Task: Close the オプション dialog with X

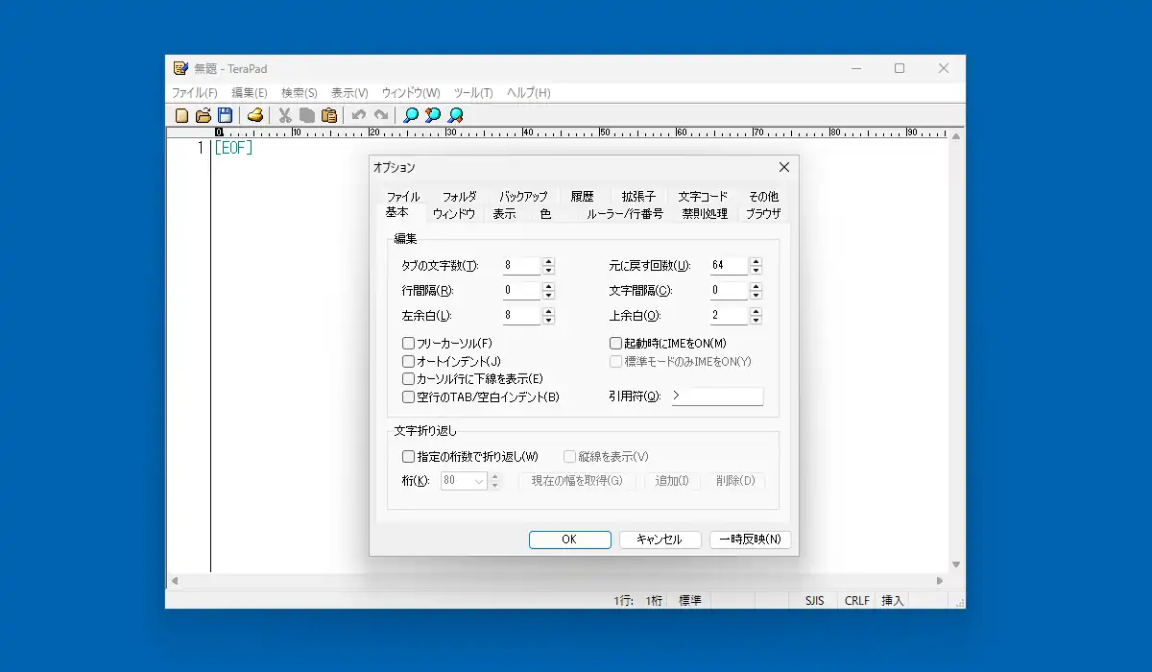Action: [x=783, y=167]
